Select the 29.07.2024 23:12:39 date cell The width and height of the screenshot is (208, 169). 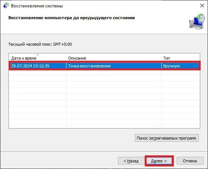(30, 66)
